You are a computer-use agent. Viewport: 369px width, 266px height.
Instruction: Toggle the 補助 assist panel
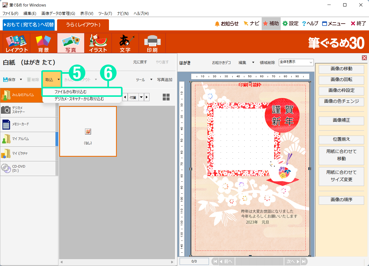click(271, 24)
